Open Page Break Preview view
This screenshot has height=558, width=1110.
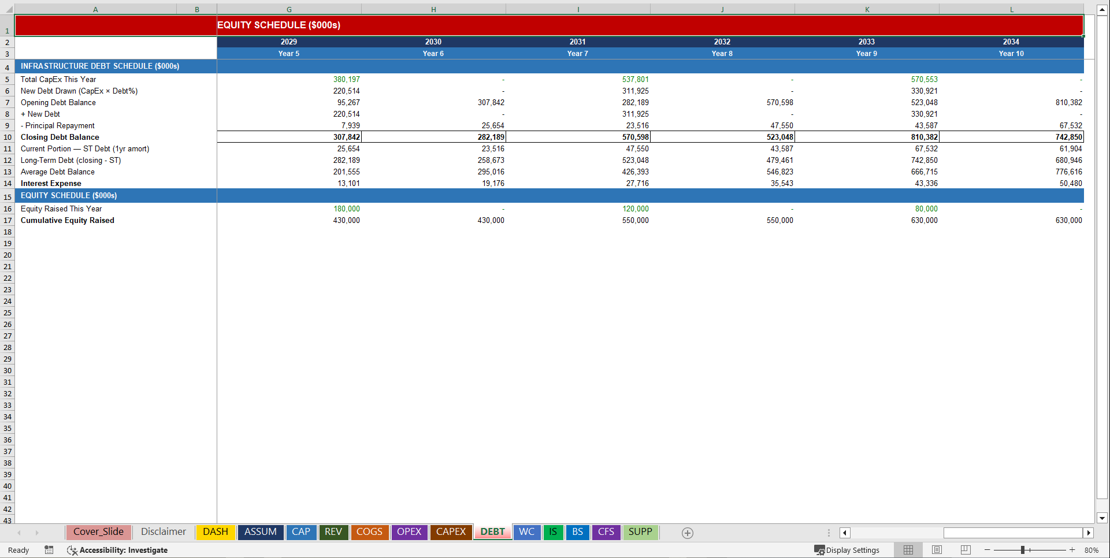[x=964, y=550]
